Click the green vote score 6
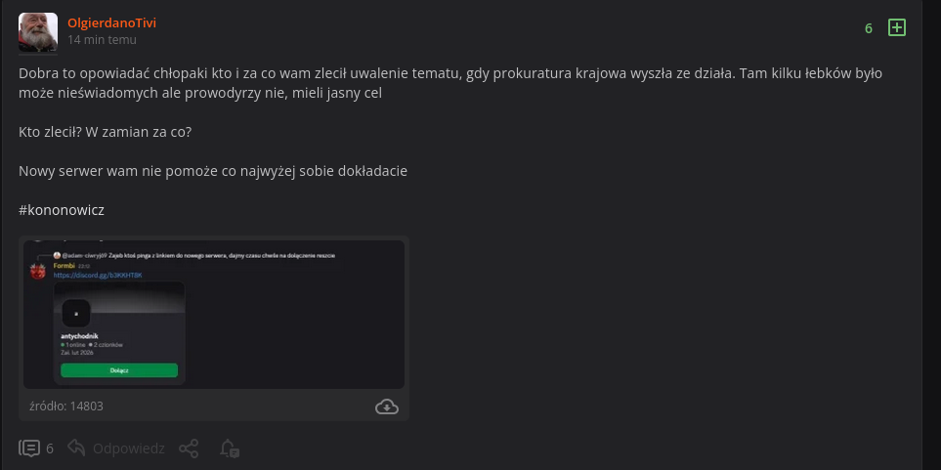Image resolution: width=941 pixels, height=470 pixels. click(869, 28)
